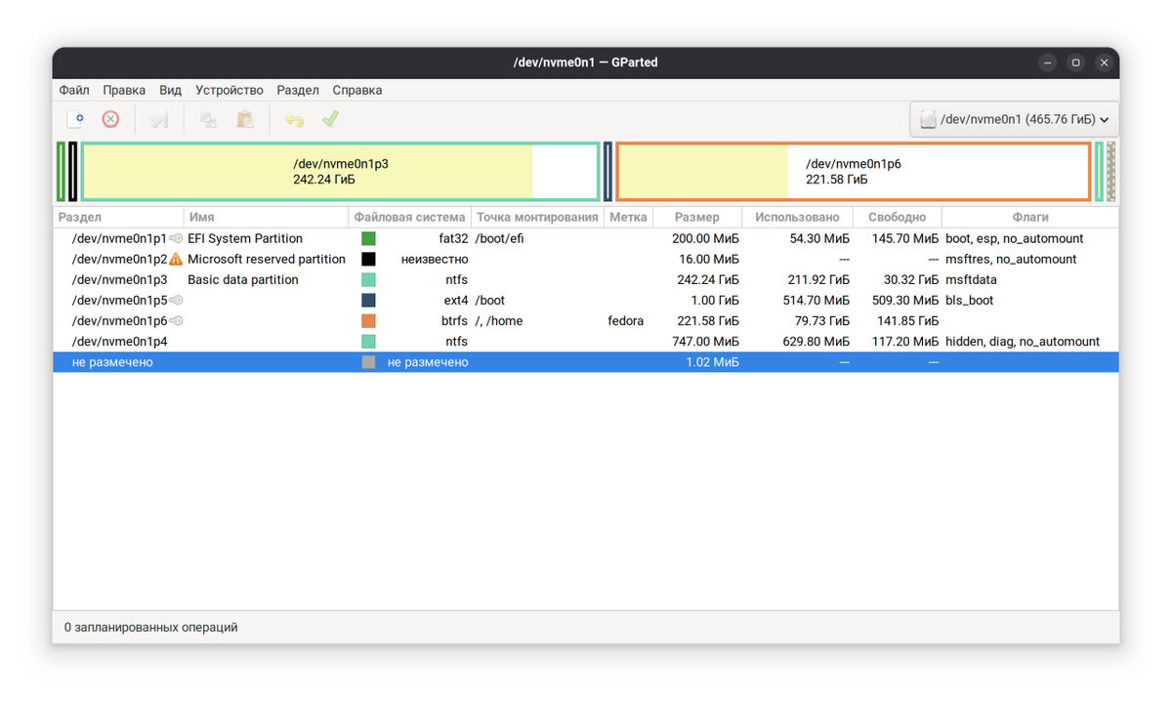Image resolution: width=1172 pixels, height=701 pixels.
Task: Sort by the Метка column header
Action: [628, 217]
